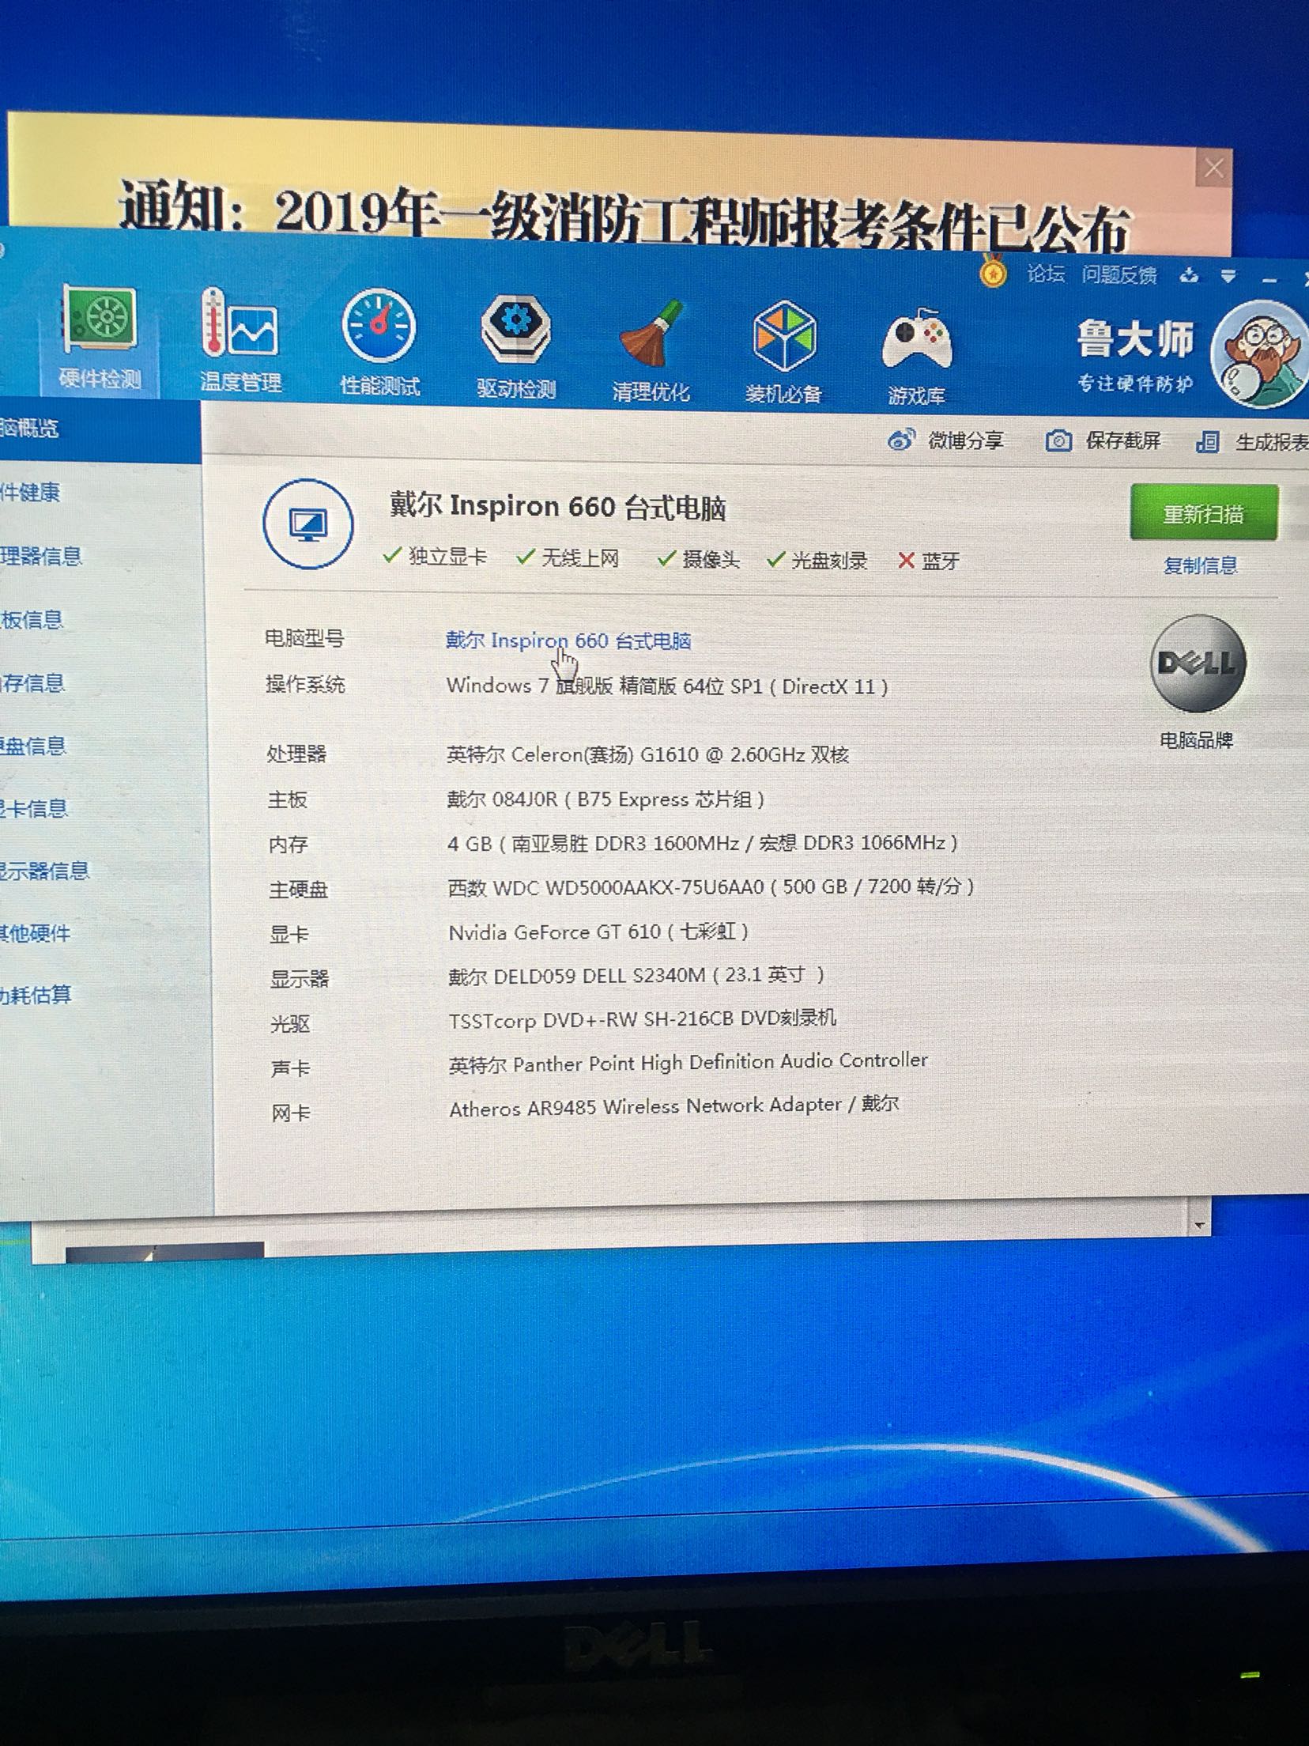Open the 性能测试 performance test icon

[x=379, y=343]
